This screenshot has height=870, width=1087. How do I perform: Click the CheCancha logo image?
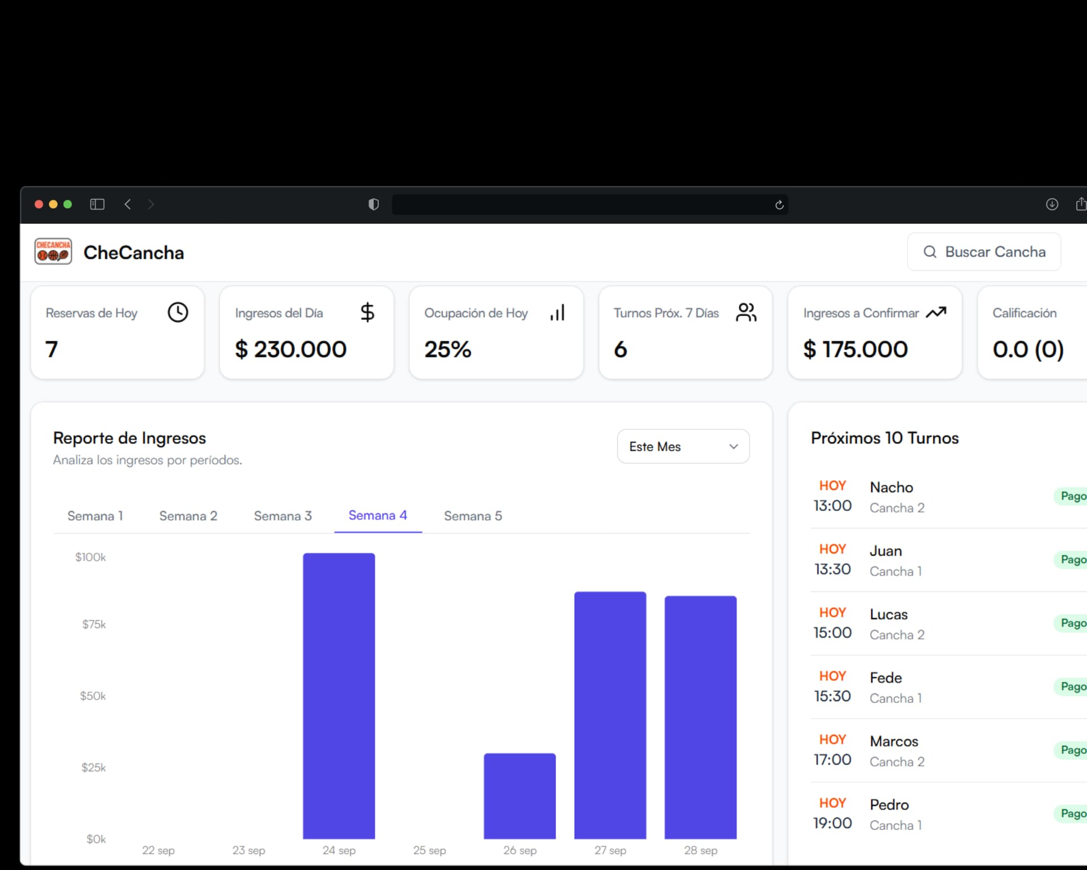pyautogui.click(x=53, y=251)
